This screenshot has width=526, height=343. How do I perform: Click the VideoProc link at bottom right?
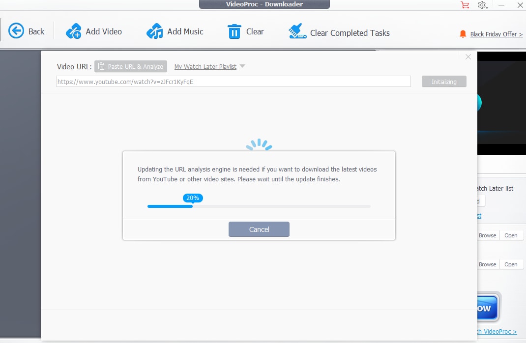click(x=497, y=331)
